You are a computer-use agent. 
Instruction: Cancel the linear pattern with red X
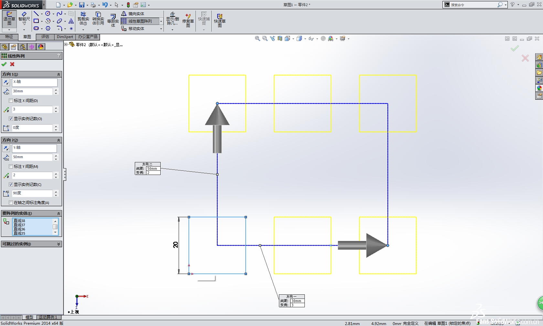(12, 64)
